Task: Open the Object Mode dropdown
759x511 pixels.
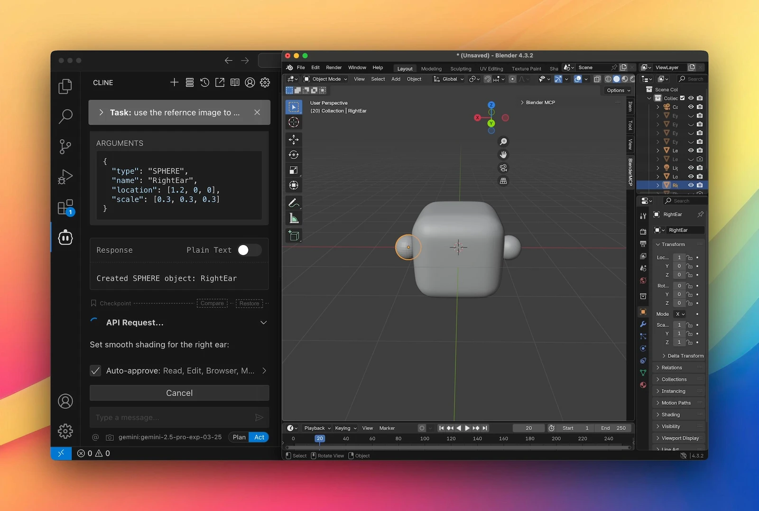Action: (x=325, y=79)
